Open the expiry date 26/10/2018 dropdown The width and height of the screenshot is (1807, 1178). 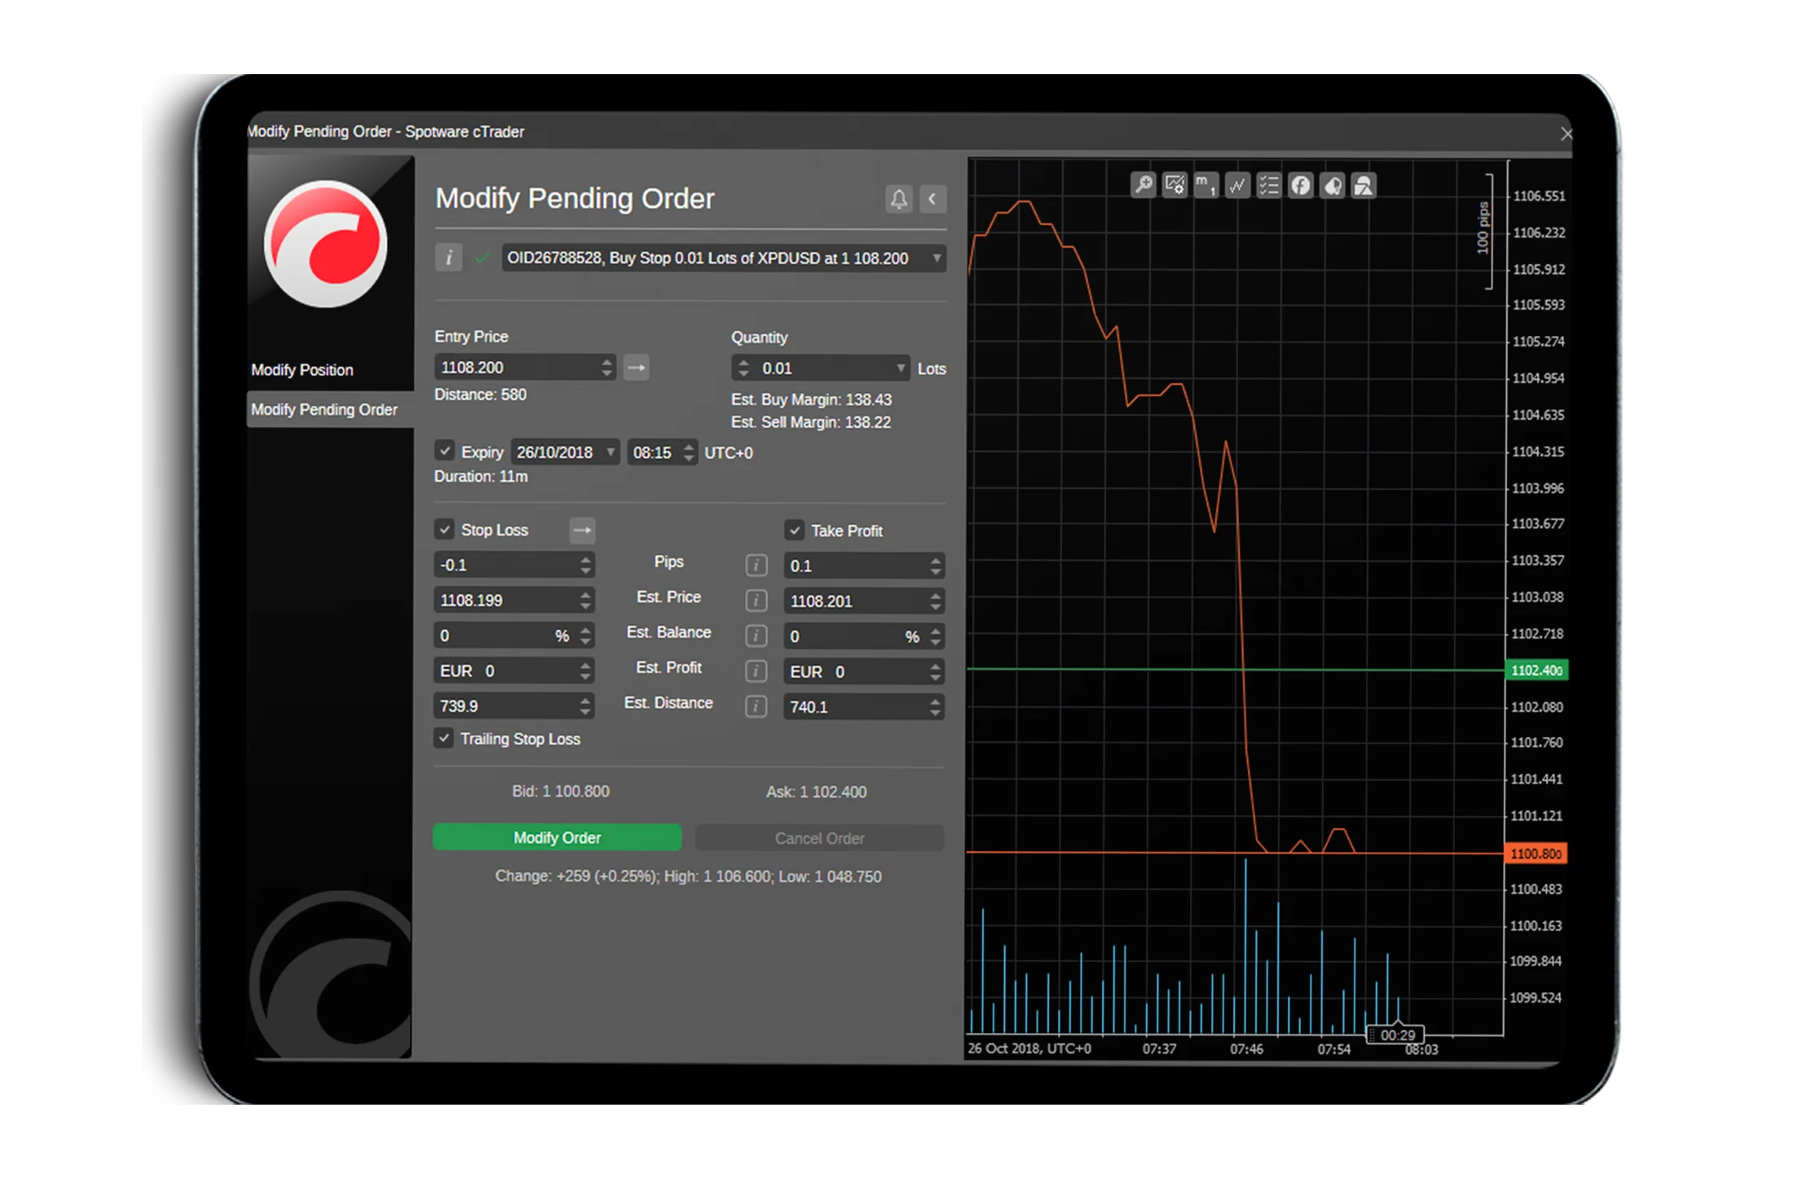tap(610, 452)
